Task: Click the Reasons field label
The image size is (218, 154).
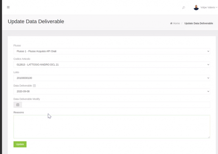Action: coord(19,112)
